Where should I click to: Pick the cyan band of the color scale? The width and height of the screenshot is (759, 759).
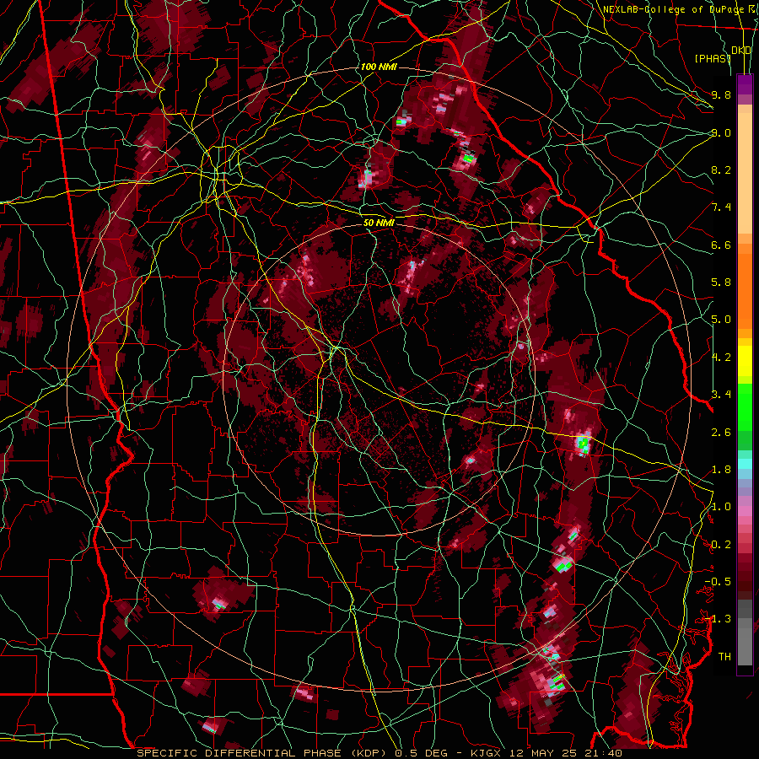745,464
